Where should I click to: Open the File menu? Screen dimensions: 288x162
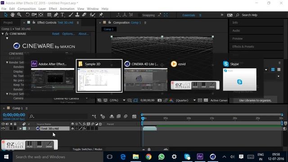click(4, 9)
